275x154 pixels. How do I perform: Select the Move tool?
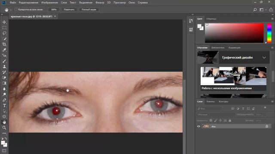(x=4, y=22)
